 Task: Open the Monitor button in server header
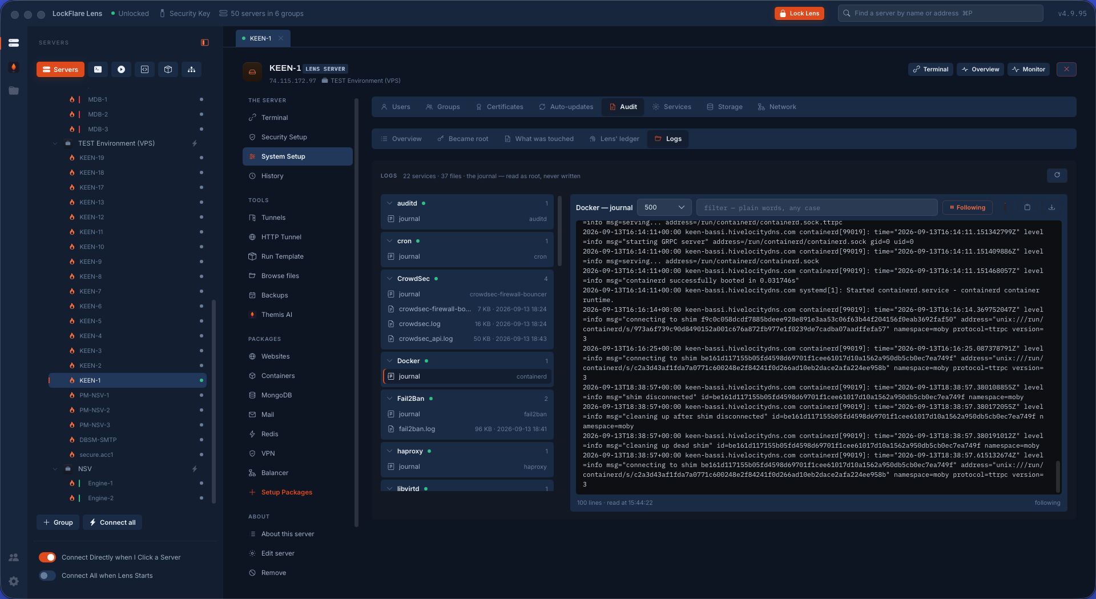1029,69
